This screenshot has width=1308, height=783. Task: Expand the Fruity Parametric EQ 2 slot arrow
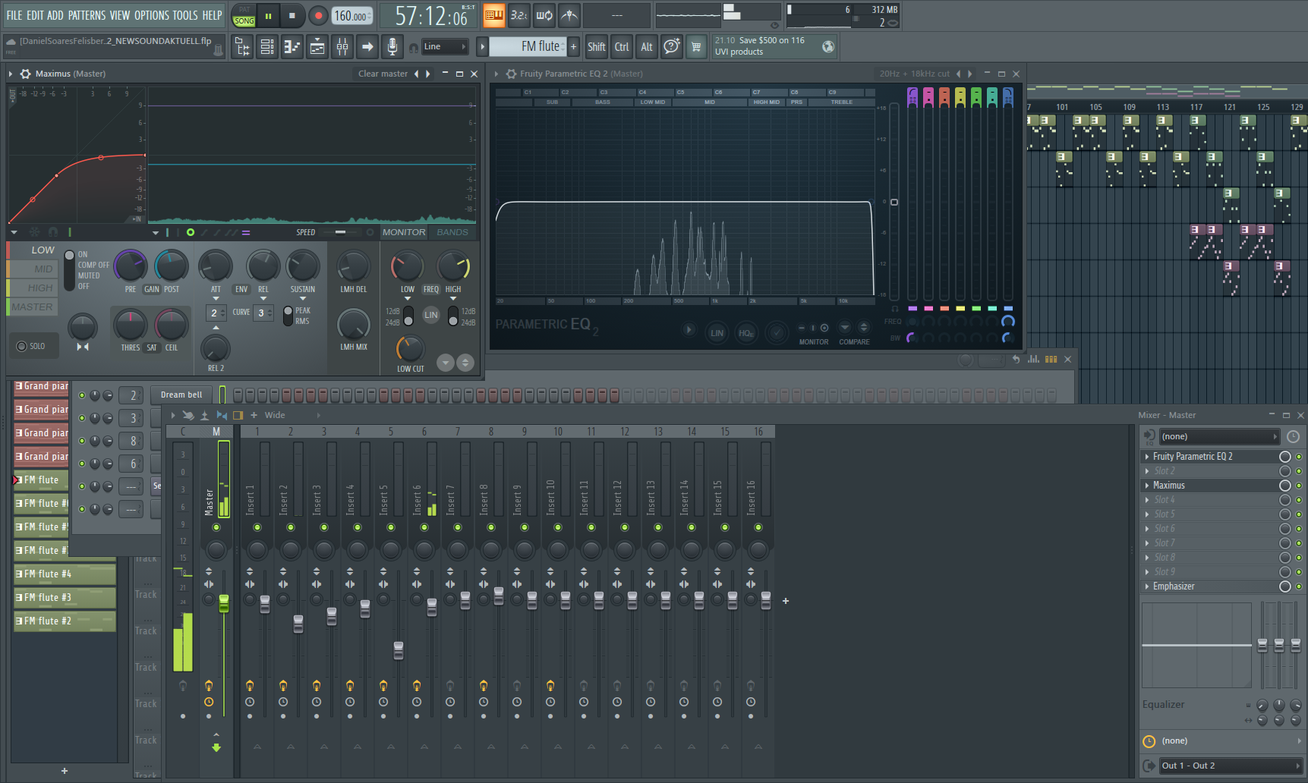[x=1146, y=457]
